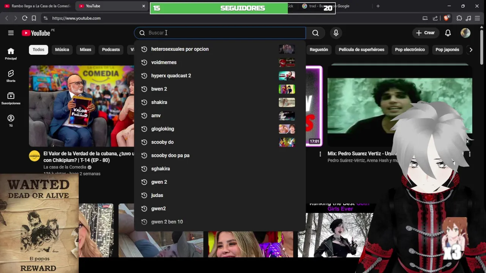
Task: Open the browser main menu
Action: (478, 18)
